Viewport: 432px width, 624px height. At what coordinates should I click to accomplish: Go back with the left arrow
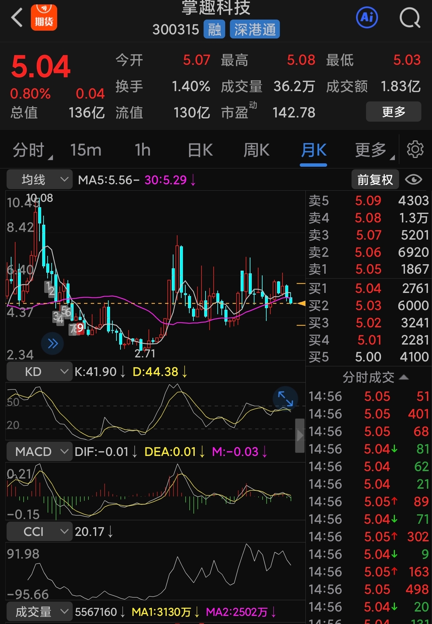[17, 18]
